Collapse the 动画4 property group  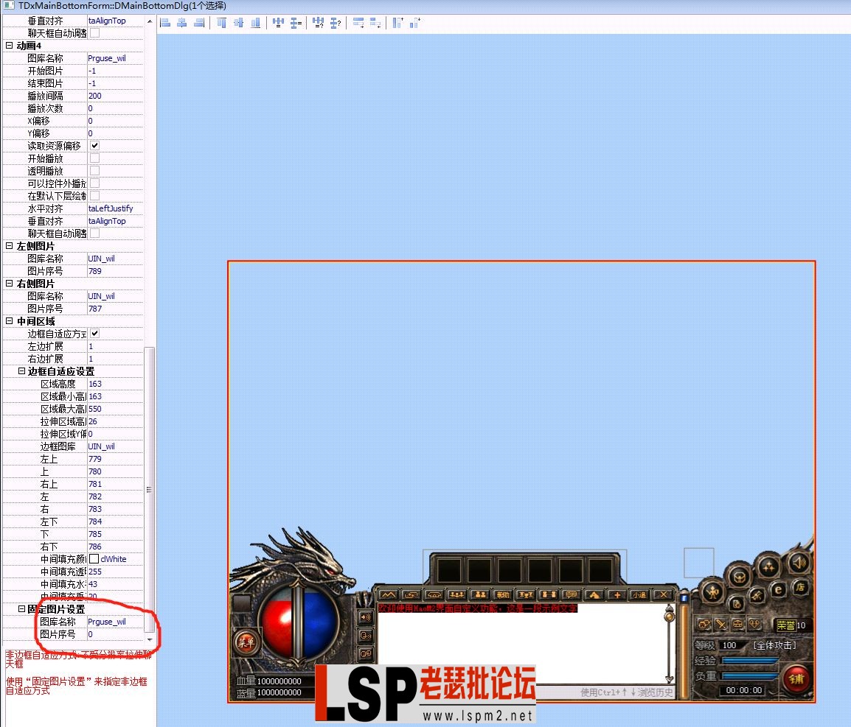click(x=10, y=46)
